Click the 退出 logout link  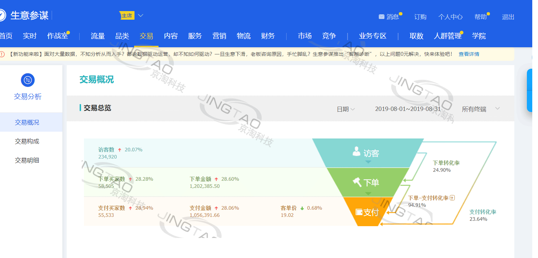click(508, 17)
